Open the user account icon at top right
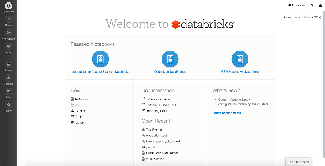This screenshot has height=166, width=325. pyautogui.click(x=321, y=5)
